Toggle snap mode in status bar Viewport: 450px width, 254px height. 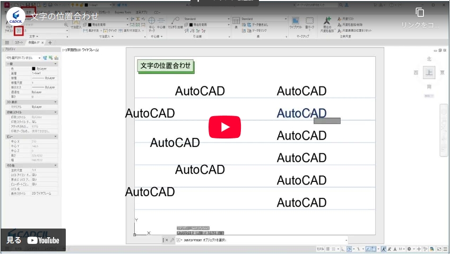tap(333, 249)
